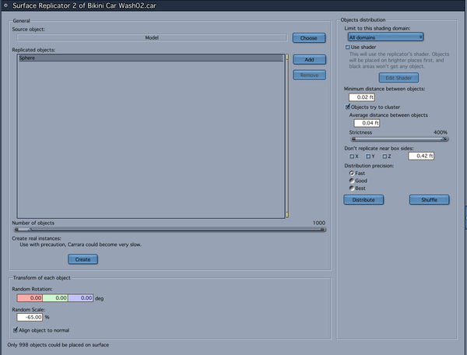
Task: Click the Remove button
Action: coord(309,75)
